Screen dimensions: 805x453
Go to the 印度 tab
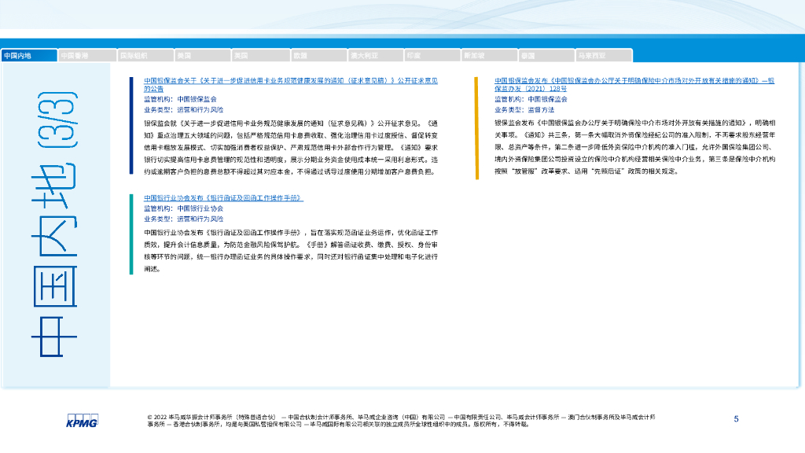click(432, 56)
